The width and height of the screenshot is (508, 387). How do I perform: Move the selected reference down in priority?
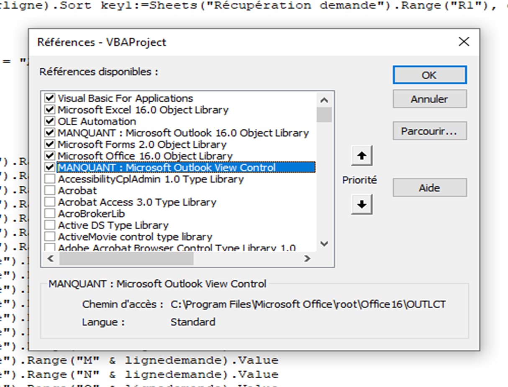[x=362, y=205]
